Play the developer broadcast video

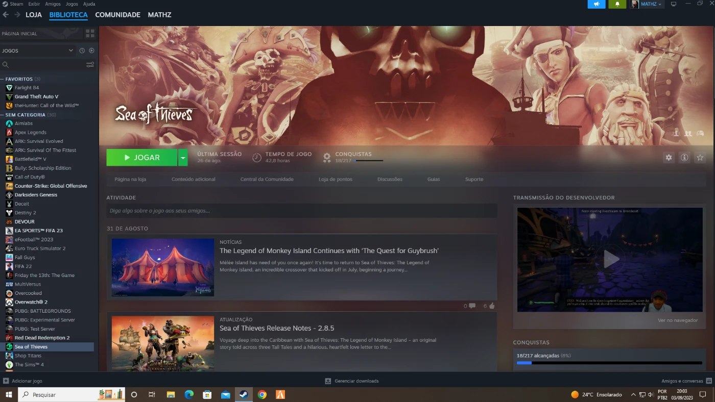(x=611, y=259)
